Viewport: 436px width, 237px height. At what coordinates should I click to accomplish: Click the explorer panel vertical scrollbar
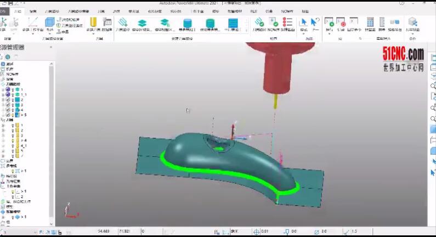(x=52, y=137)
